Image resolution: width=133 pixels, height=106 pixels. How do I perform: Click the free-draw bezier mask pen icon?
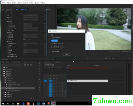tap(12, 13)
